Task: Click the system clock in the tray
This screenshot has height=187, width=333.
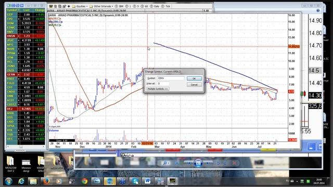Action: pos(318,181)
